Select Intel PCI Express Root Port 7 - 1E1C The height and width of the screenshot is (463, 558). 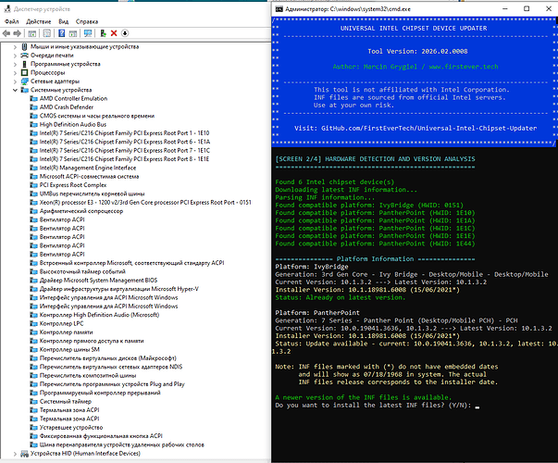(x=125, y=151)
